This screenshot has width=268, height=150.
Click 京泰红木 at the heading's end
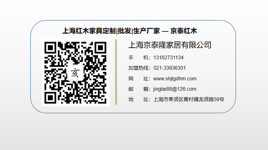coord(184,31)
